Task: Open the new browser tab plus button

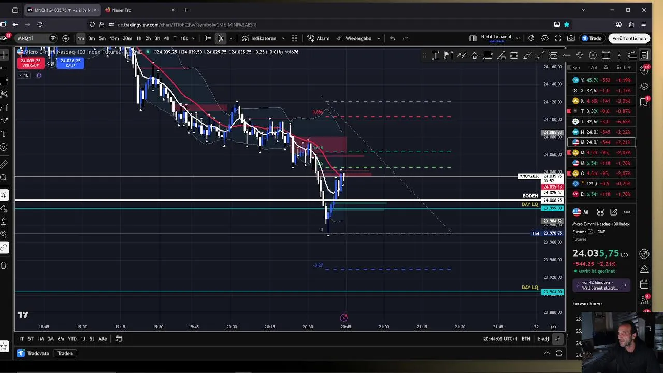Action: (x=186, y=10)
